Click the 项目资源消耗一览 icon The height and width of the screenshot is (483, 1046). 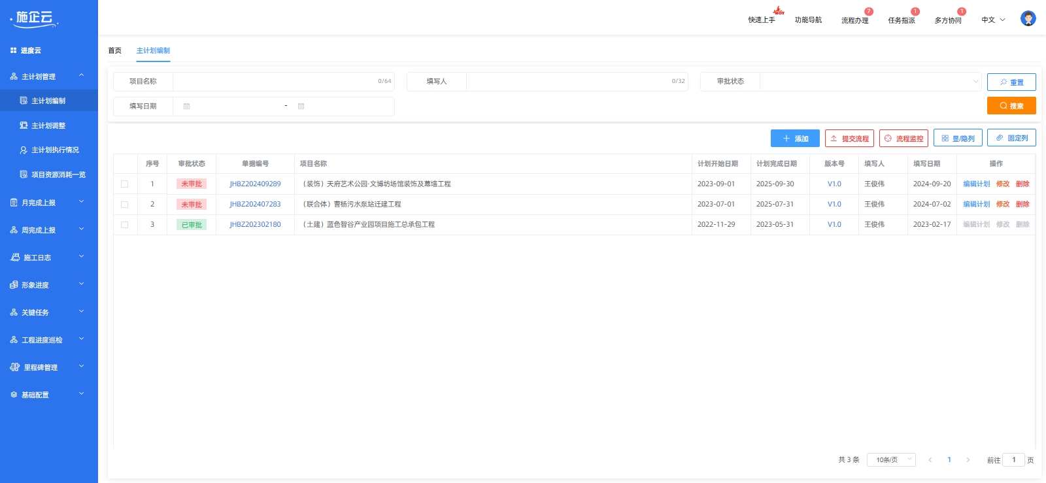(24, 175)
